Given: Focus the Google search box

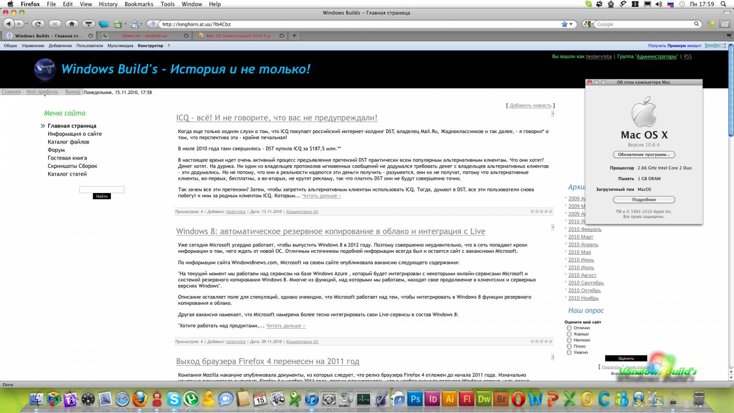Looking at the screenshot, I should (645, 24).
